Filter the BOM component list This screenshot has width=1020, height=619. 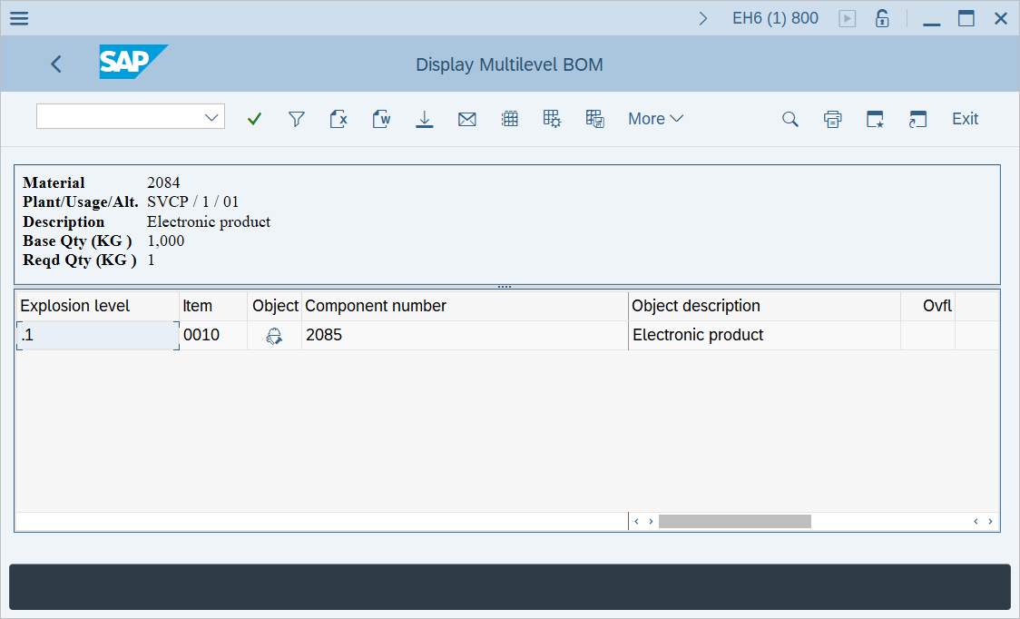[296, 118]
